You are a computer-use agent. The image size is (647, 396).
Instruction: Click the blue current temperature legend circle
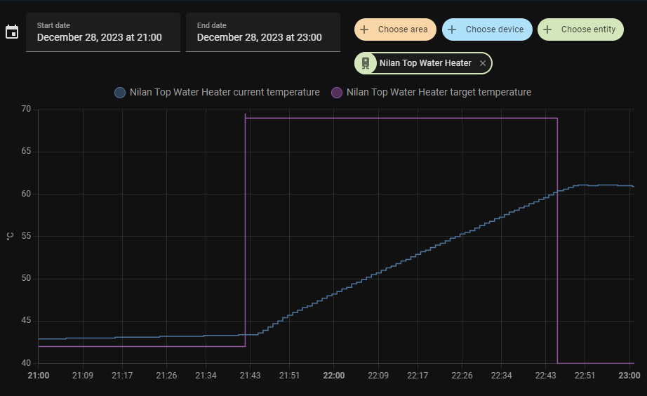point(121,92)
